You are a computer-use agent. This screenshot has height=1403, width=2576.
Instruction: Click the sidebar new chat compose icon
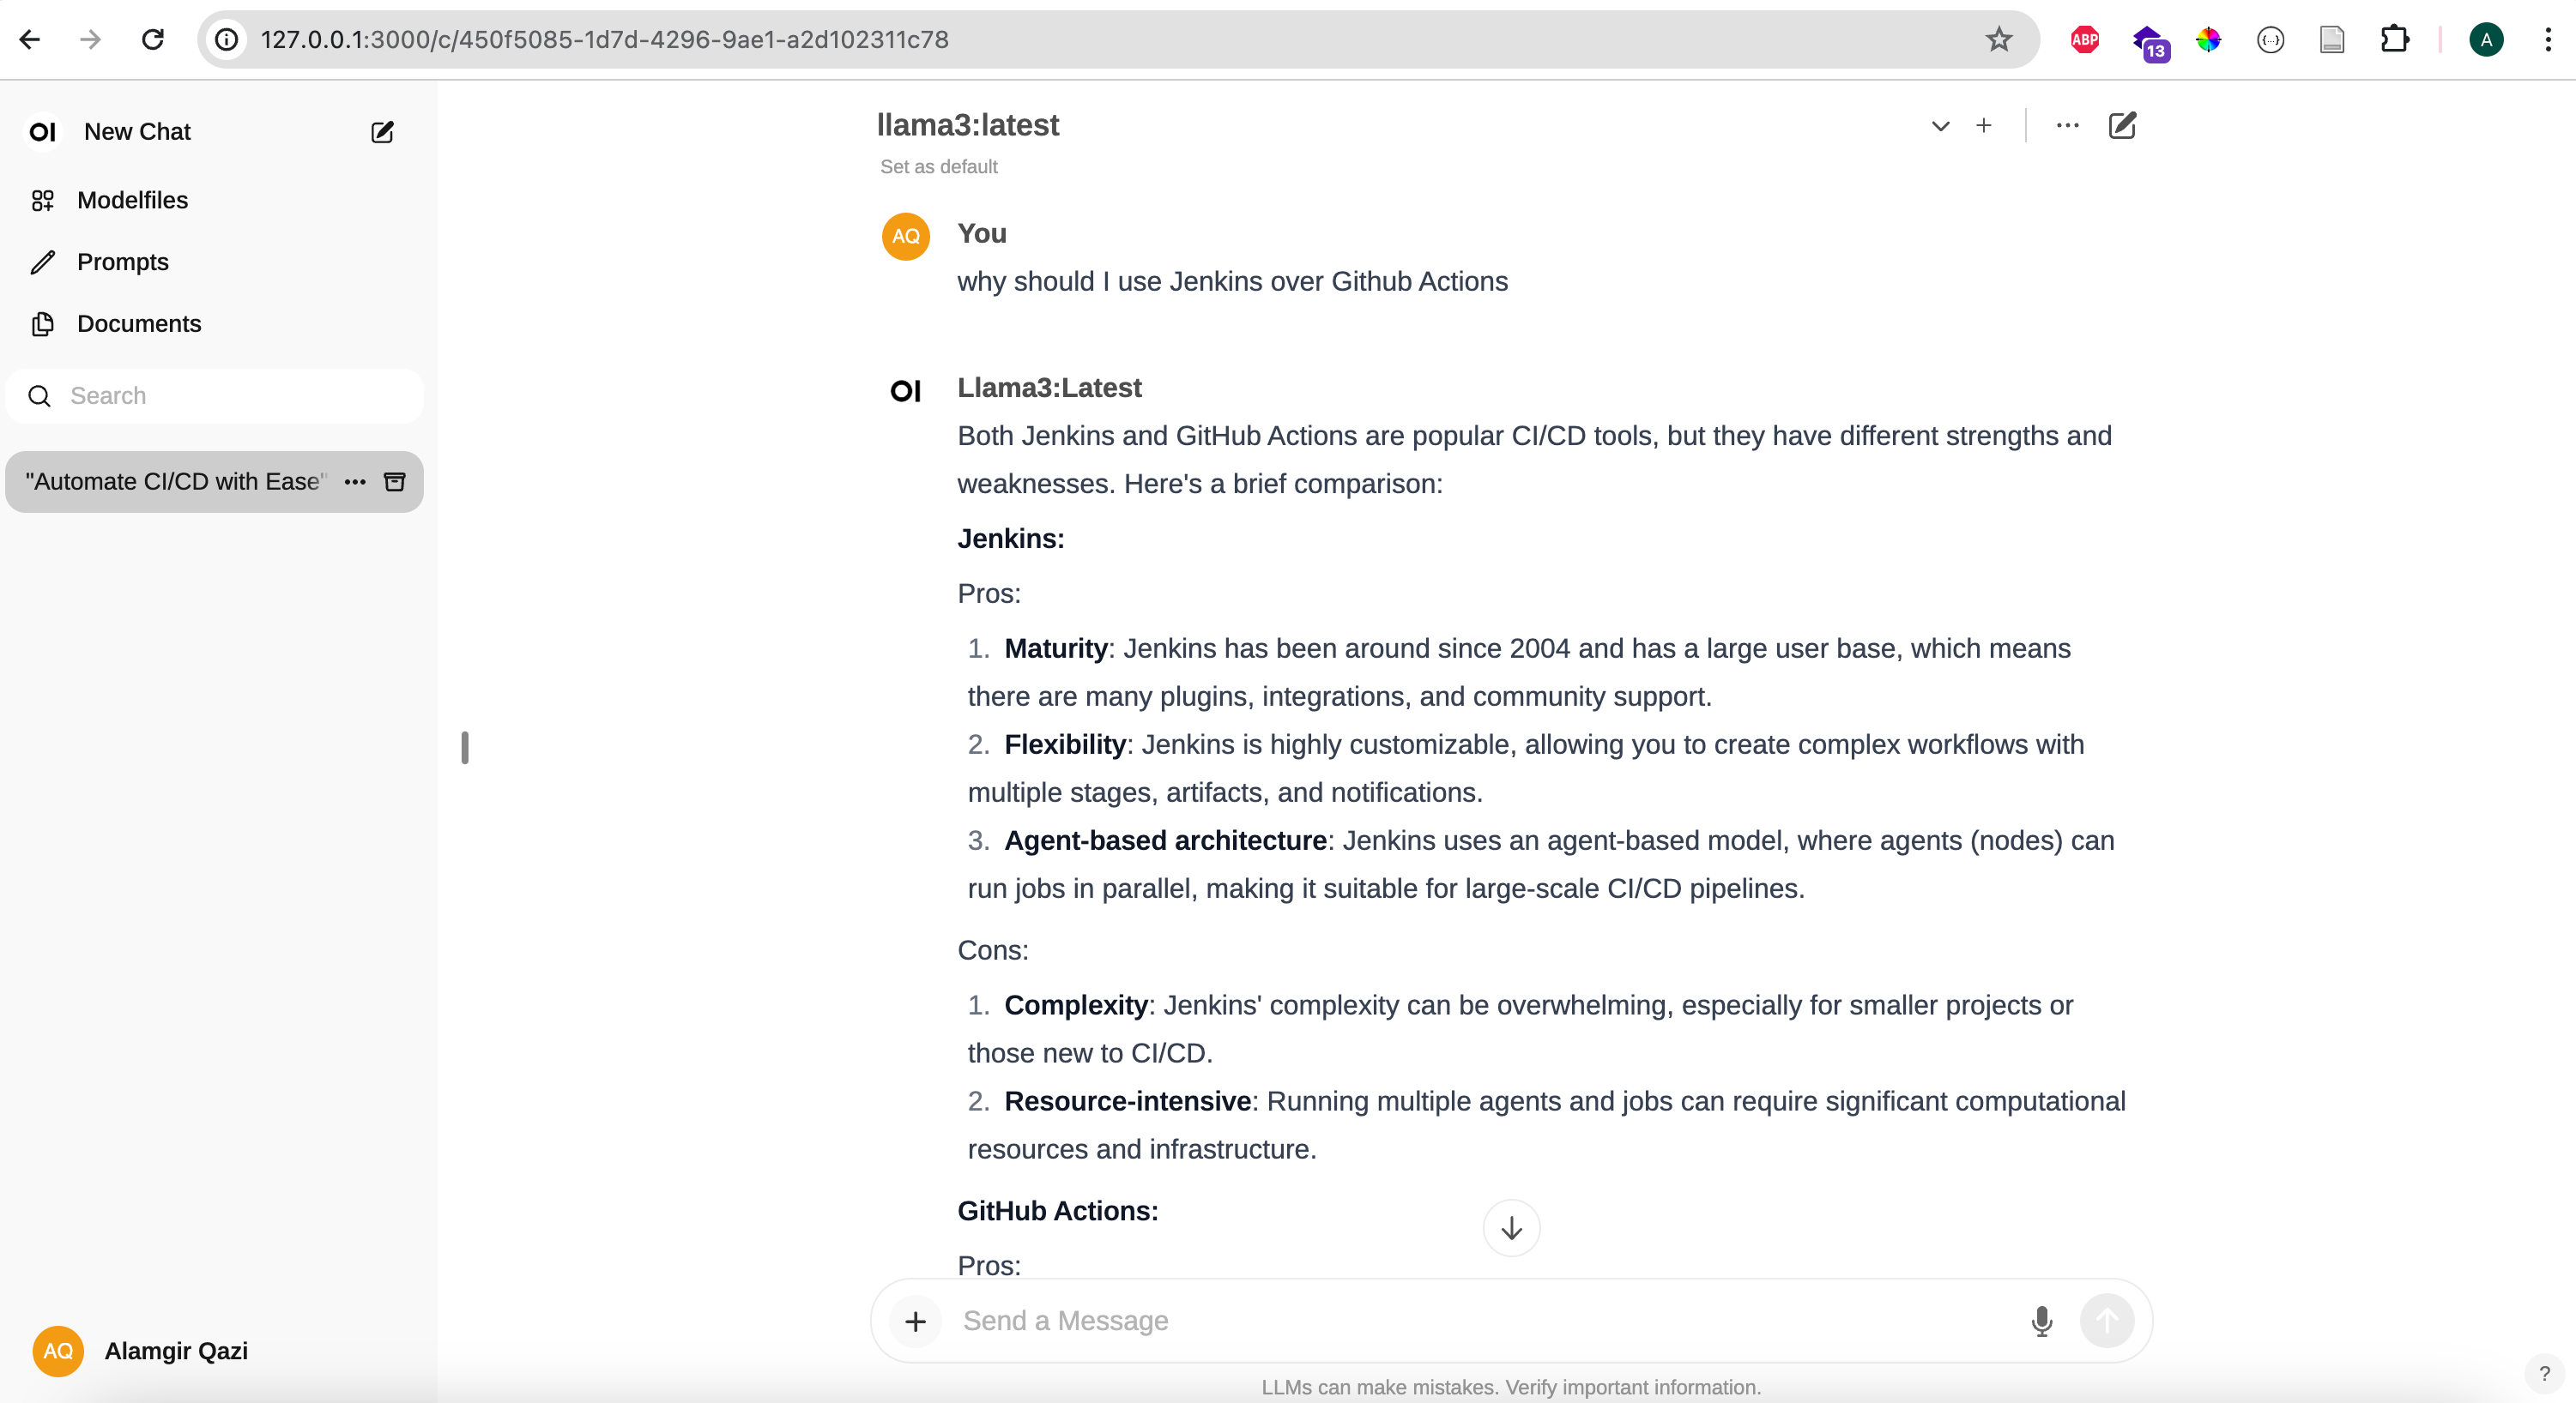[382, 132]
